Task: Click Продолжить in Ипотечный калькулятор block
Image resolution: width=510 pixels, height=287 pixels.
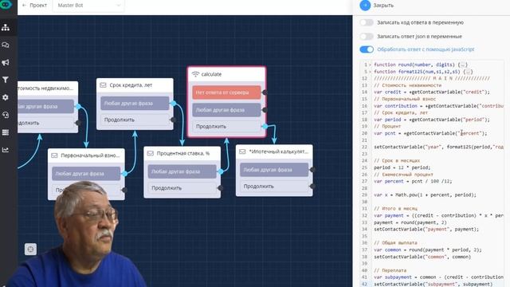Action: click(274, 187)
